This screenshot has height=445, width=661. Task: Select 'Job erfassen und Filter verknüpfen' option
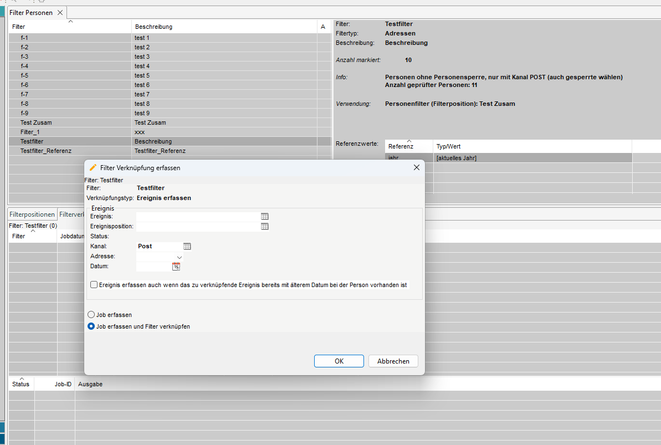pos(91,327)
